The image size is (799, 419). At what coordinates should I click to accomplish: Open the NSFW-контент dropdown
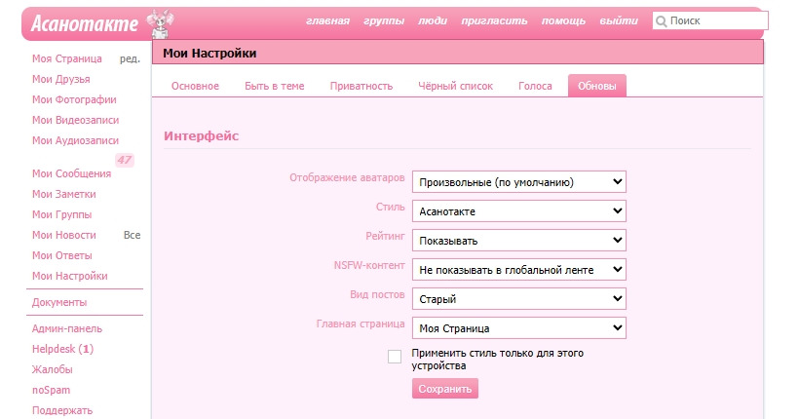point(518,269)
